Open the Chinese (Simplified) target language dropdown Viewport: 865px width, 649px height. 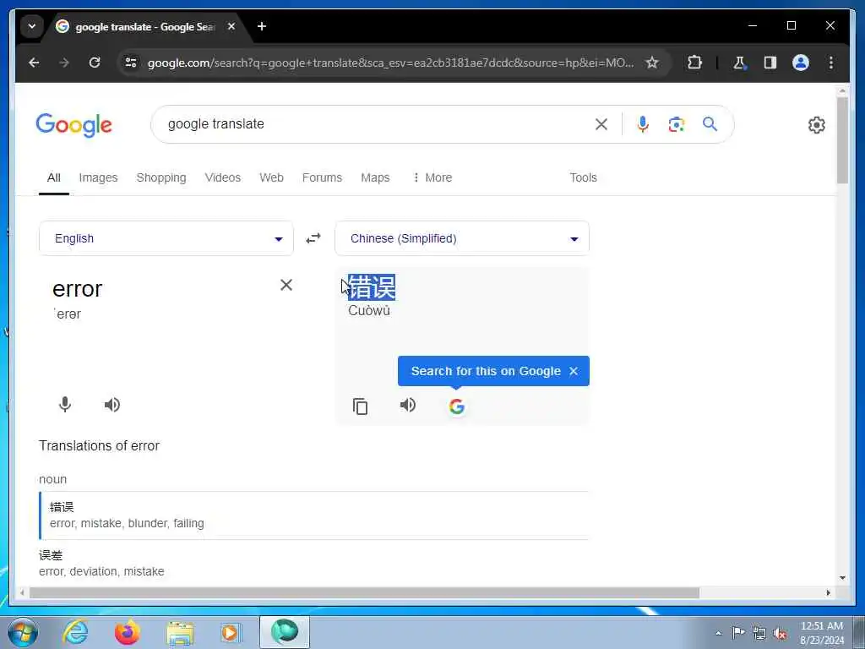(x=462, y=238)
